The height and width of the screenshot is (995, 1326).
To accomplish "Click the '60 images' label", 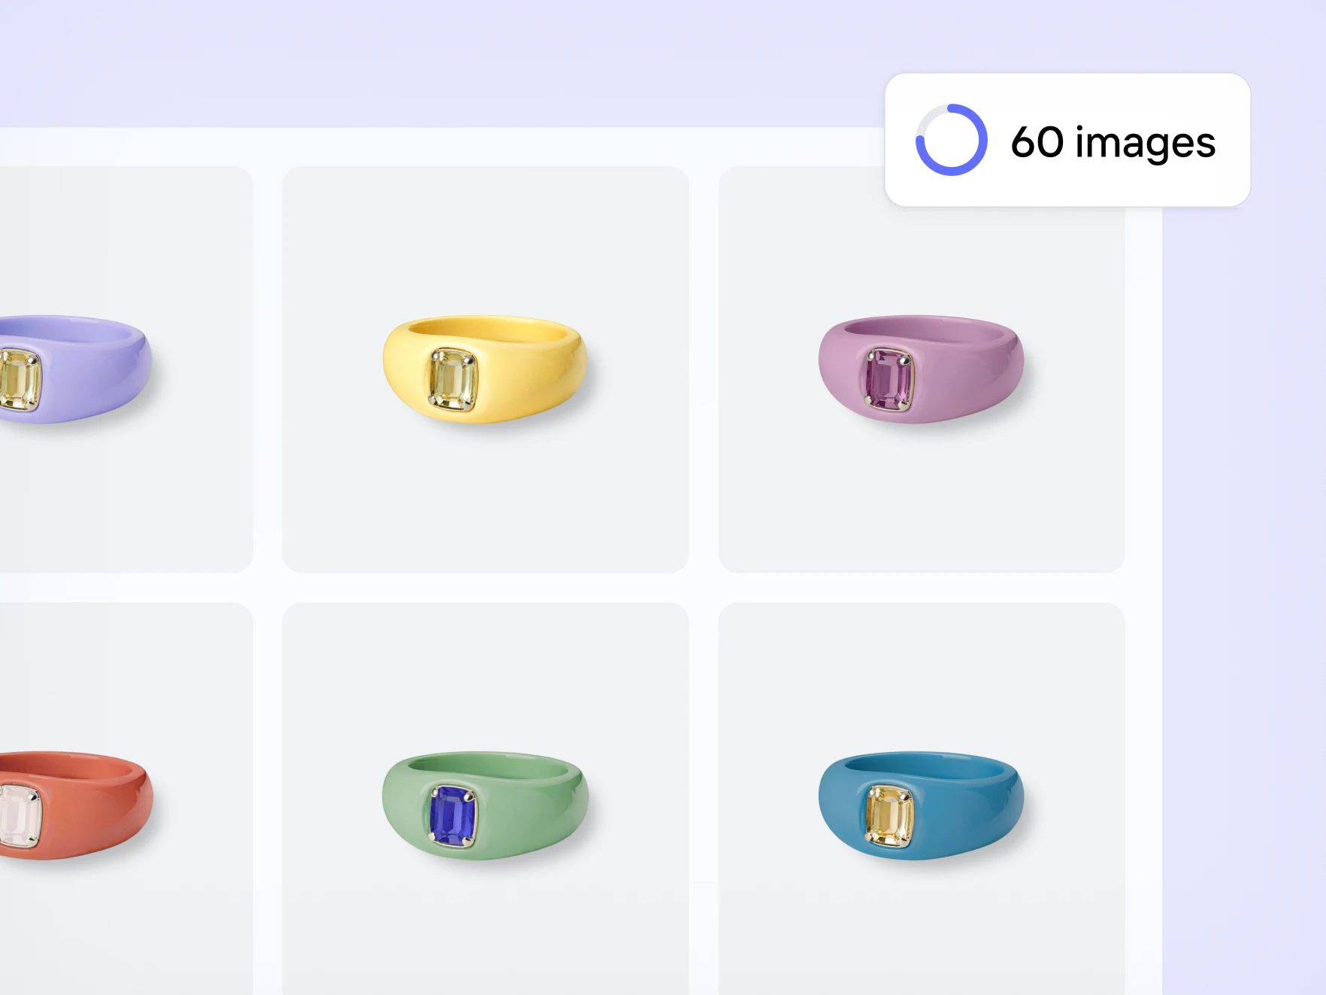I will click(x=1113, y=142).
